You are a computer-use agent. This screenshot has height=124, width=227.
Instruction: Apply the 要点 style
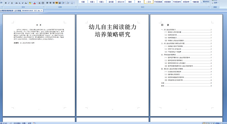click(139, 2)
